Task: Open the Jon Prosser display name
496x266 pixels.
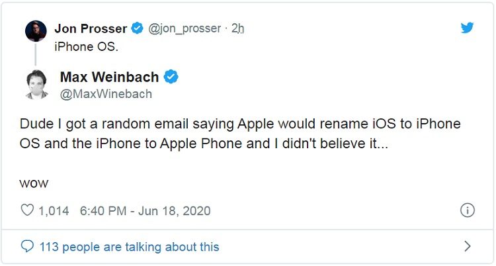Action: pos(91,28)
